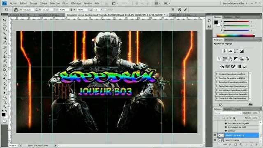Add a Photo Filter adjustment icon
Viewport: 263px width, 148px height.
point(242,59)
